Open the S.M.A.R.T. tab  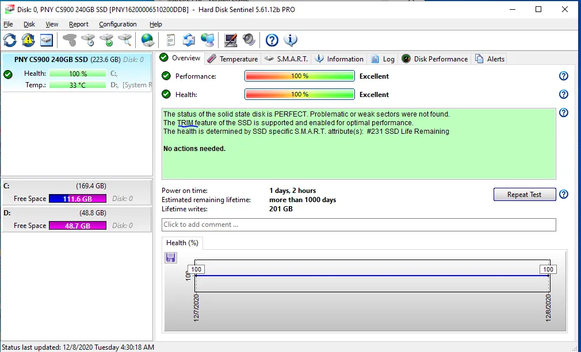click(287, 59)
